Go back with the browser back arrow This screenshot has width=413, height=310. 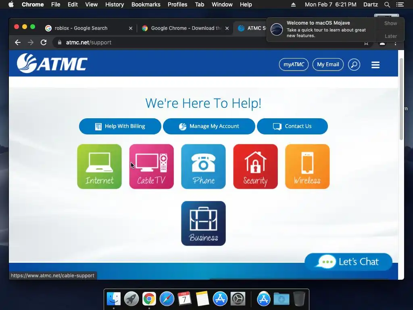point(18,42)
